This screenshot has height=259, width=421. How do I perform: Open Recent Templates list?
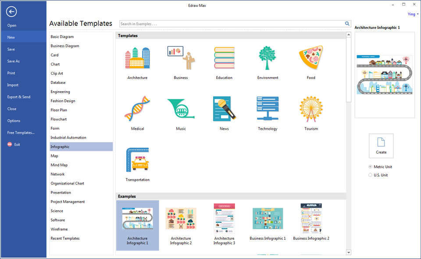pos(65,238)
